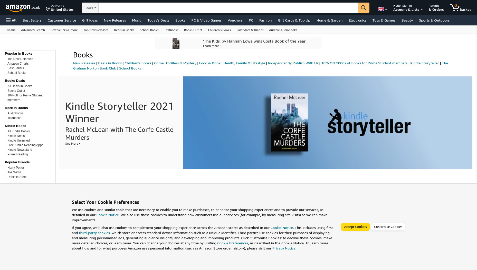Open Kindle Unlimited sidebar link

point(18,141)
